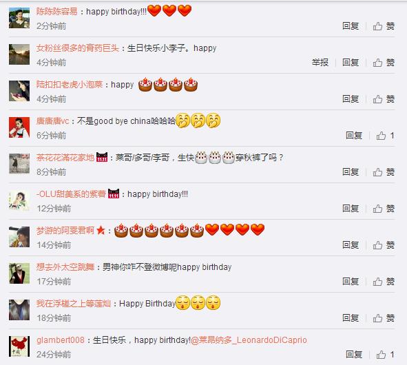
Task: Click the star badge next to 梦游的阿雯君啊
Action: pos(101,230)
